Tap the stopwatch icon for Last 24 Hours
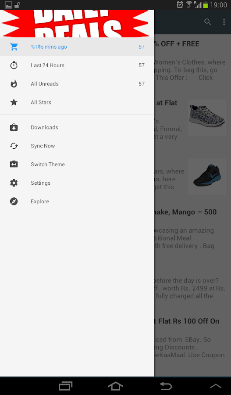The width and height of the screenshot is (231, 395). (14, 65)
